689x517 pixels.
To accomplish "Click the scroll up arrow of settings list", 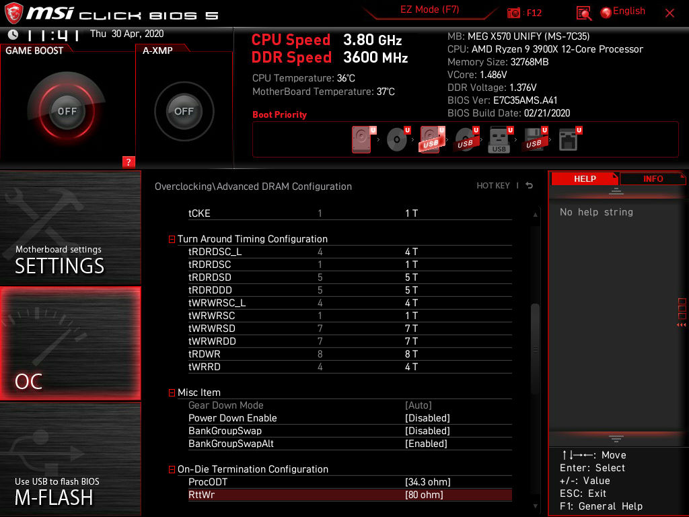I will (535, 215).
